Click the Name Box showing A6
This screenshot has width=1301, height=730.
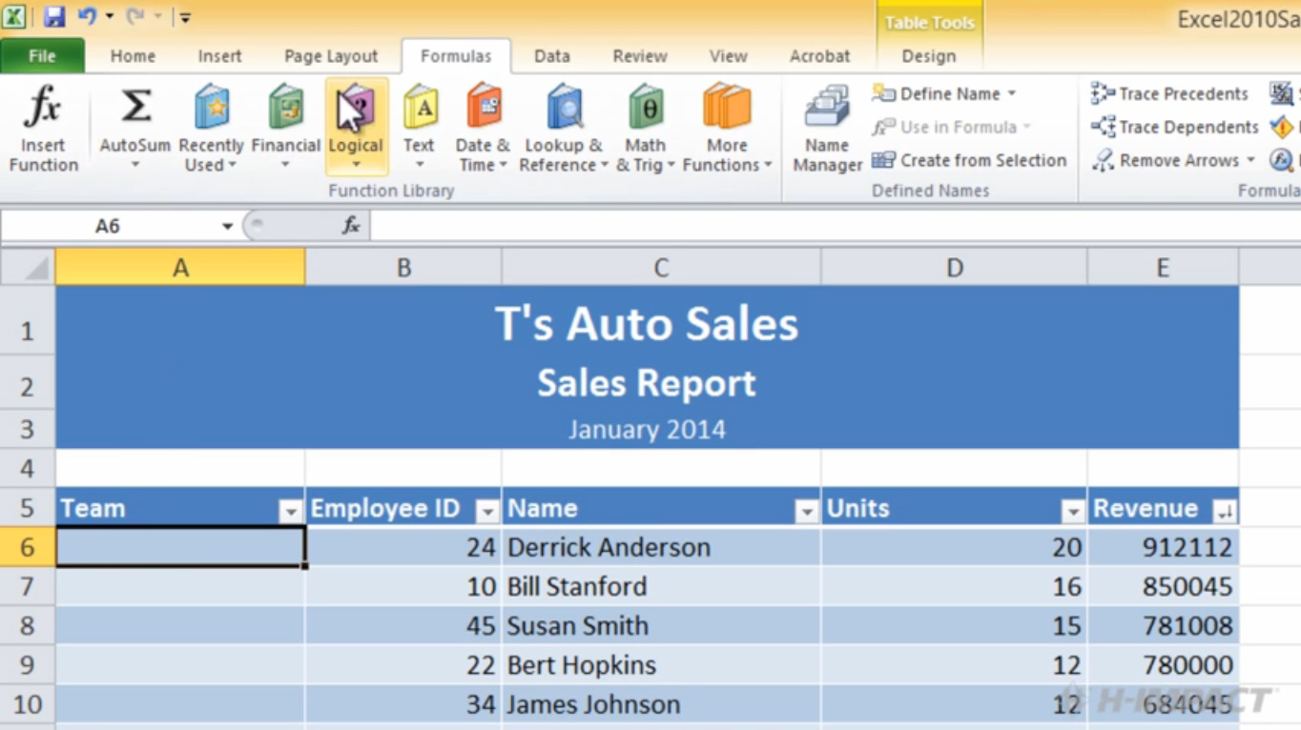pyautogui.click(x=108, y=226)
